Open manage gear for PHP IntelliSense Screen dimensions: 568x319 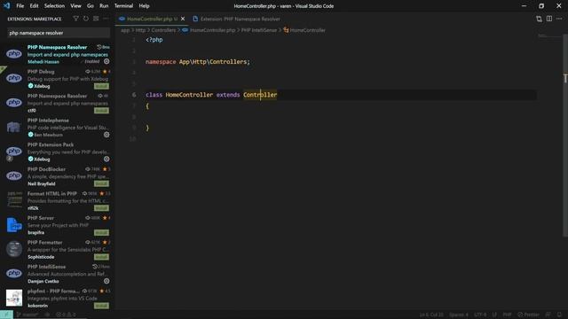[106, 281]
